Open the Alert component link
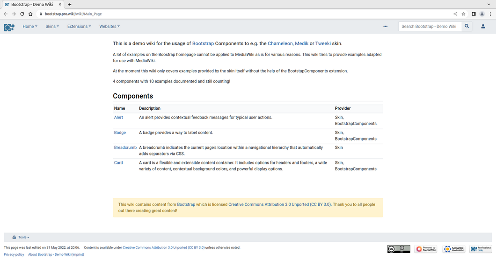 [118, 117]
